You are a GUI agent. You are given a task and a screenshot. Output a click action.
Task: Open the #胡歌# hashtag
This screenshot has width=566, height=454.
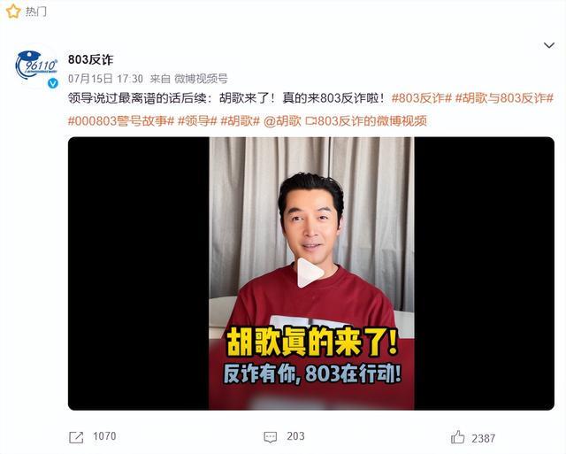[240, 120]
